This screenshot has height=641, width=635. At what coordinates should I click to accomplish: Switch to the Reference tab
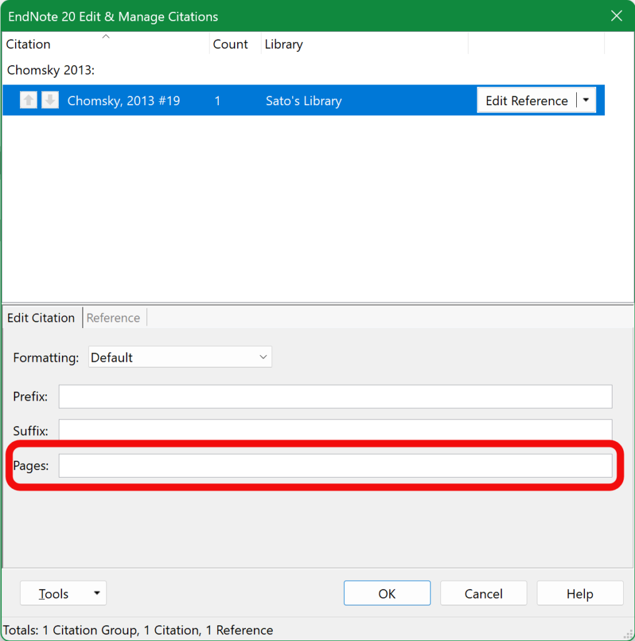click(113, 318)
